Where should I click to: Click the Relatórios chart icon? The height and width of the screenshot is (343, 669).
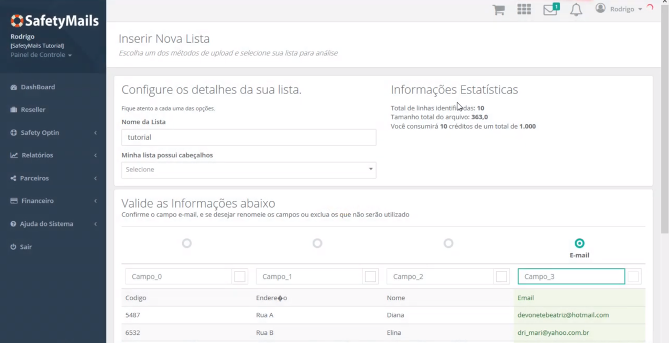coord(14,155)
